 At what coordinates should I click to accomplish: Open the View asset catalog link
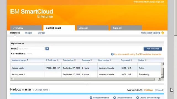[150, 33]
